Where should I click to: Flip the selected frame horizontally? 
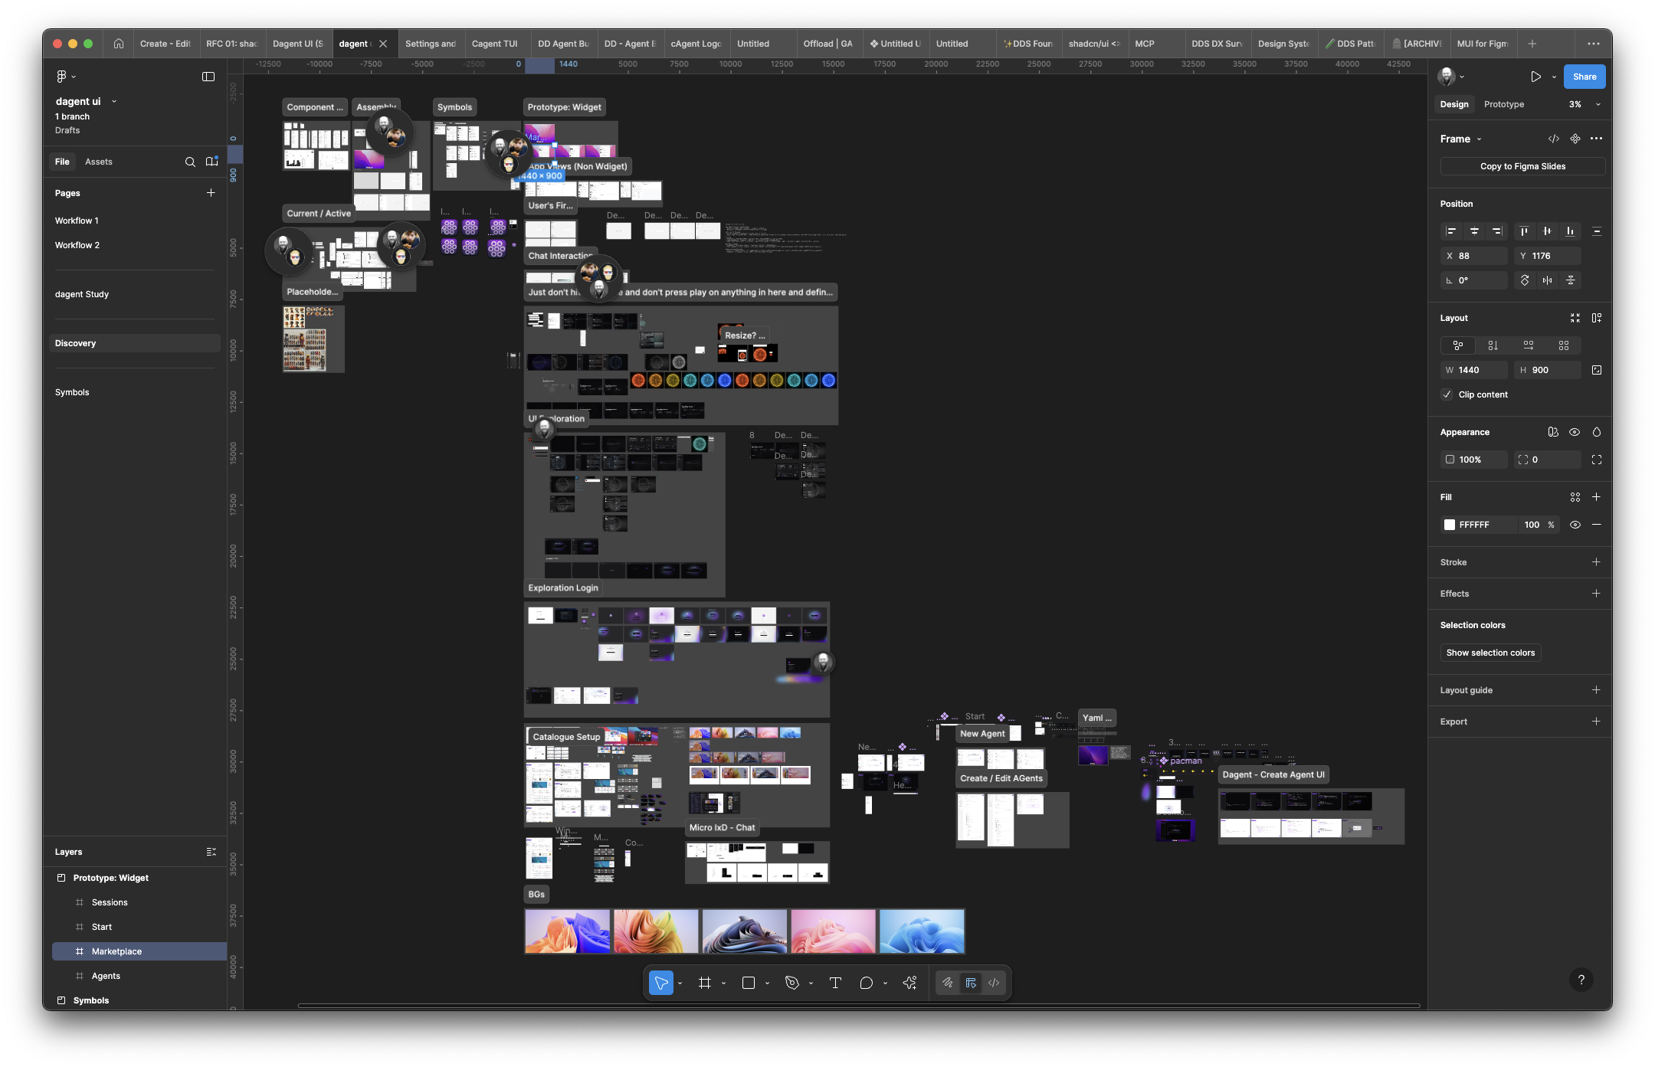1547,280
